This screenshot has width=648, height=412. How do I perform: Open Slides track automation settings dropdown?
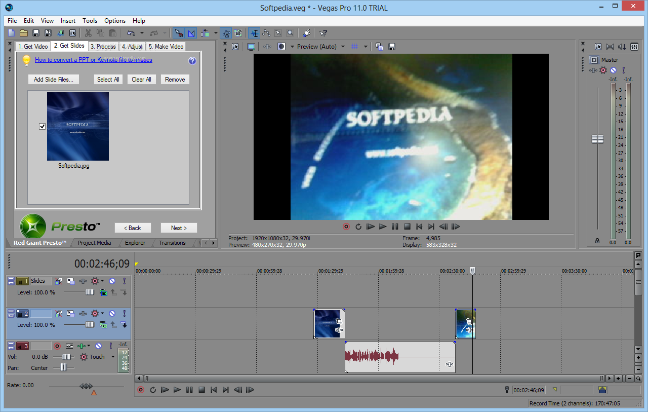[x=102, y=281]
